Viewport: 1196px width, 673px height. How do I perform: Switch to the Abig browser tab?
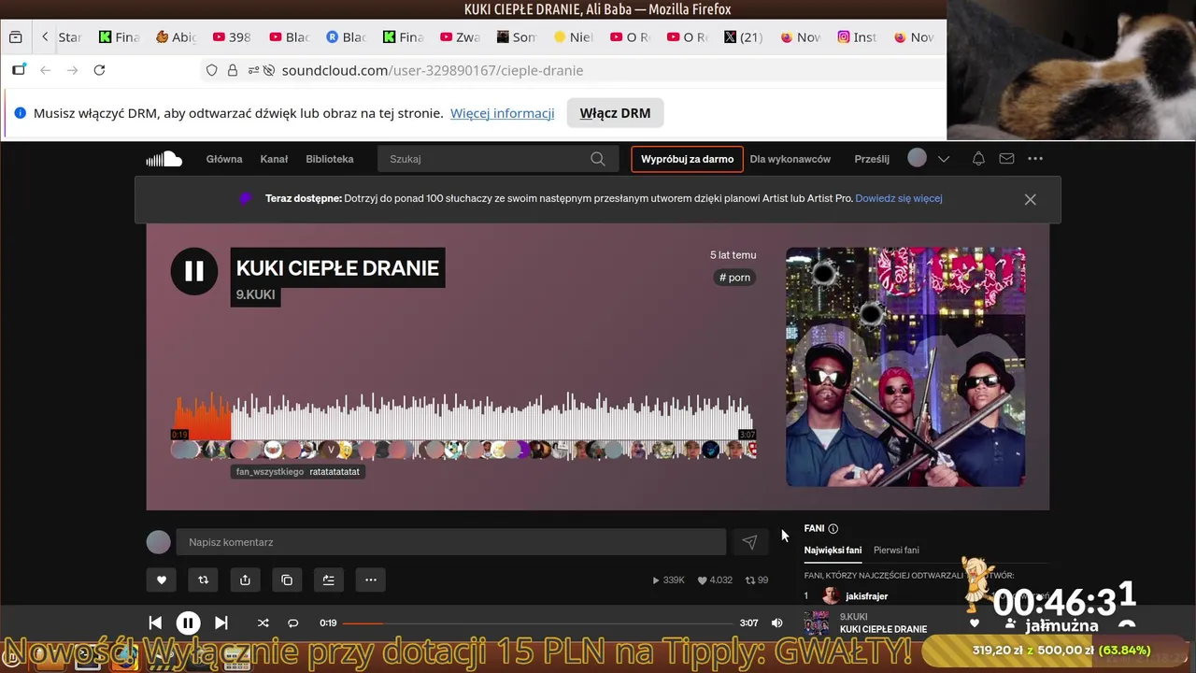[x=176, y=37]
